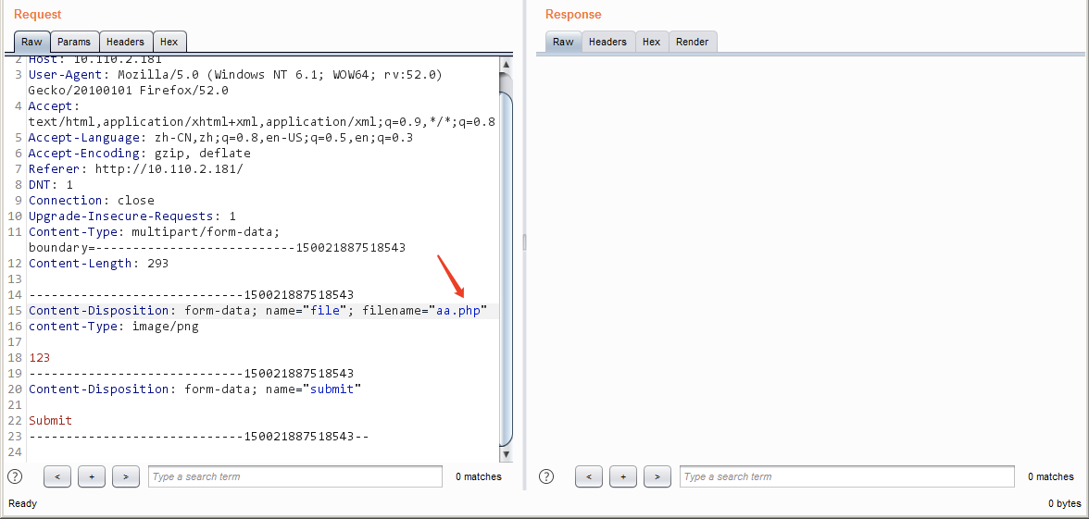Click the DNT: 1 header line
Image resolution: width=1089 pixels, height=519 pixels.
(51, 185)
